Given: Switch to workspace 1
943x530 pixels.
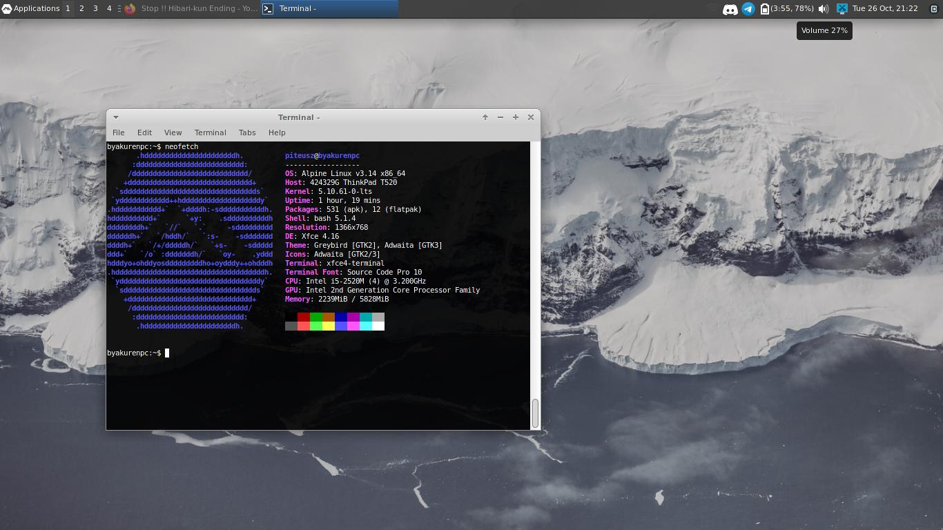Looking at the screenshot, I should point(68,8).
